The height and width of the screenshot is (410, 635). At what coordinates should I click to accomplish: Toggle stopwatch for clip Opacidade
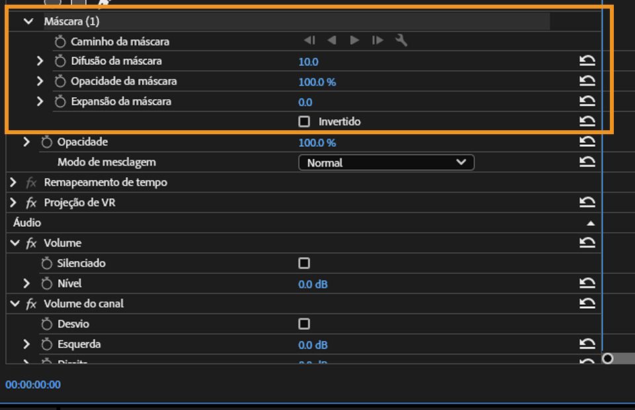click(x=46, y=142)
